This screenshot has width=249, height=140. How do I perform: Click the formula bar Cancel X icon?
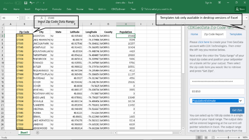pos(28,18)
